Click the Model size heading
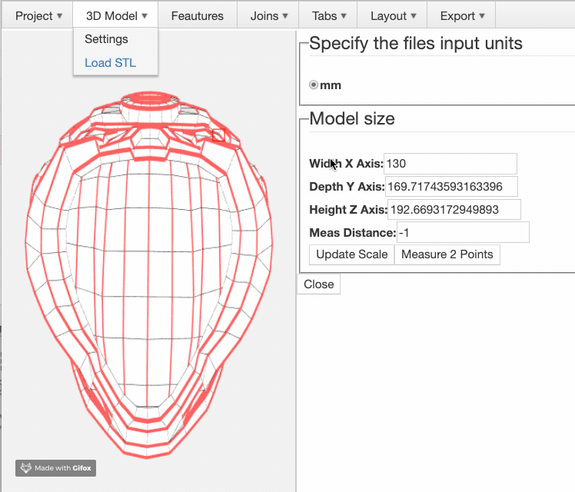Screen dimensions: 575x492 tap(352, 118)
